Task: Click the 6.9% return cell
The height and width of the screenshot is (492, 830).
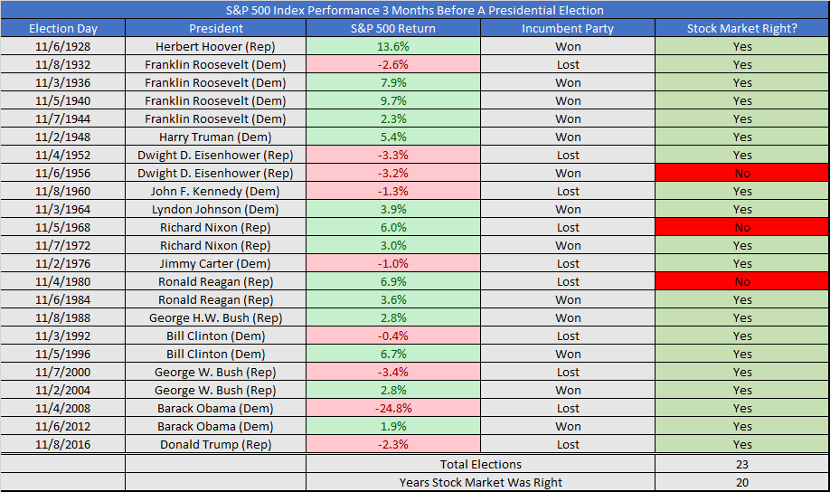Action: pyautogui.click(x=392, y=282)
